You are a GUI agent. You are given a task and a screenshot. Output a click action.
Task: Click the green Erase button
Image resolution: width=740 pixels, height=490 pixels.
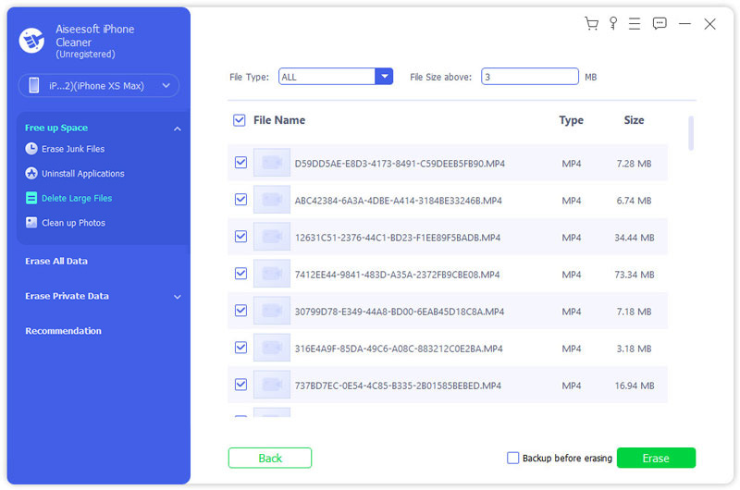(x=656, y=458)
